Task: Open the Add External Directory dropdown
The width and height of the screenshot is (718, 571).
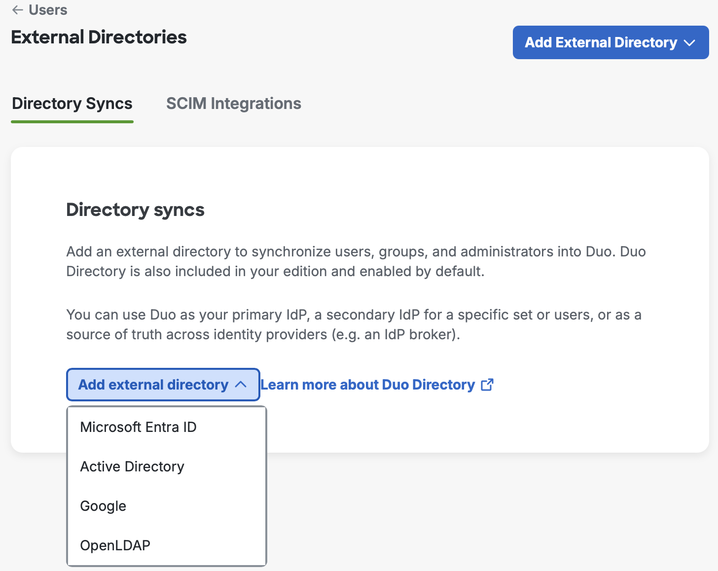Action: point(610,42)
